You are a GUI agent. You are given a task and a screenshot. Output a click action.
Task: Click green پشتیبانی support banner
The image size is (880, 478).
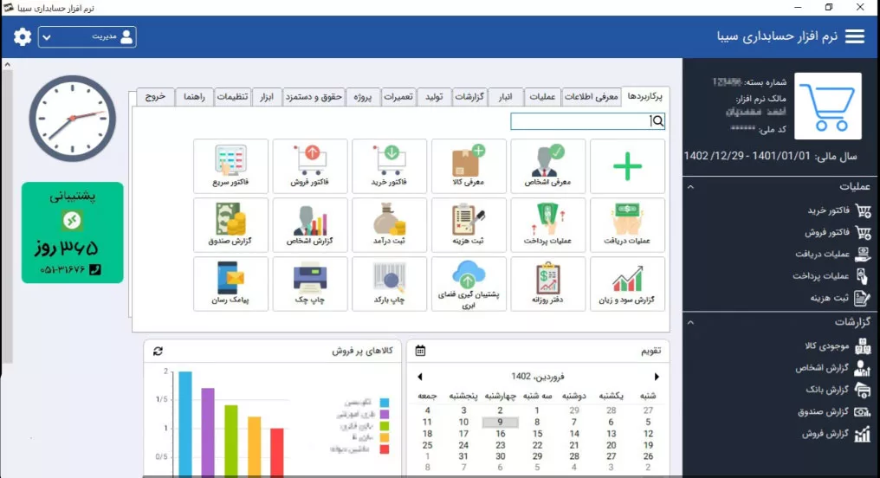73,232
